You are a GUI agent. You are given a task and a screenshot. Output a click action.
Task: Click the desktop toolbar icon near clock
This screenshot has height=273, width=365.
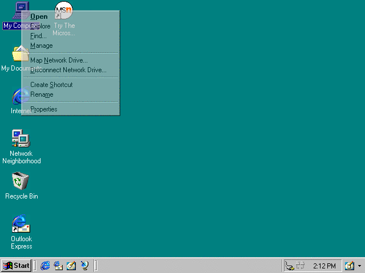pos(350,266)
